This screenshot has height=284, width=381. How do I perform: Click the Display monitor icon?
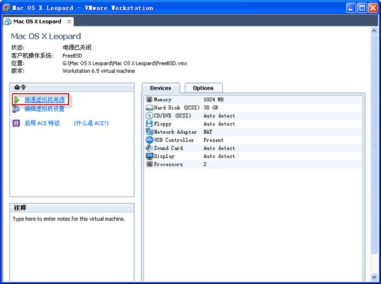coord(149,156)
